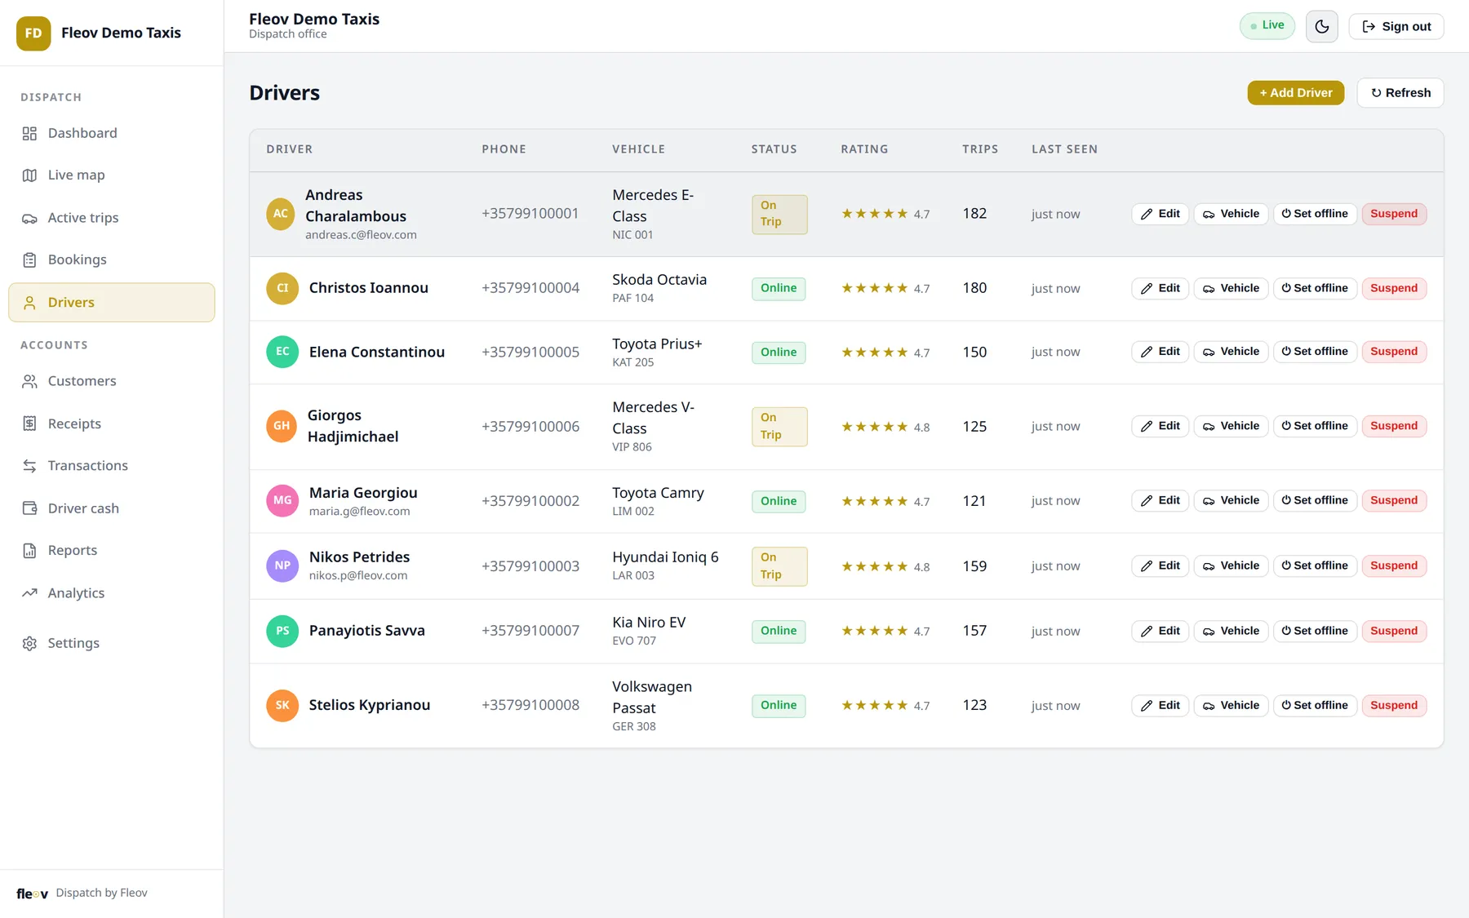Screen dimensions: 1469x918
Task: Open Settings from sidebar
Action: point(112,643)
